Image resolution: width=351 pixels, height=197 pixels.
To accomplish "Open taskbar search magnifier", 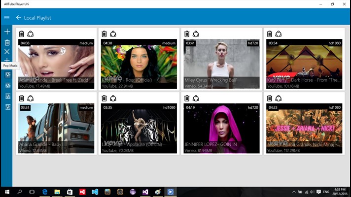I will coord(20,192).
